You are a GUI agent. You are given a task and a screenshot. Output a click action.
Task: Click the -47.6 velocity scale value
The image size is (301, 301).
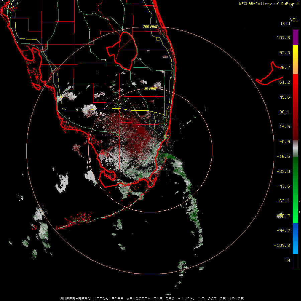pos(283,186)
